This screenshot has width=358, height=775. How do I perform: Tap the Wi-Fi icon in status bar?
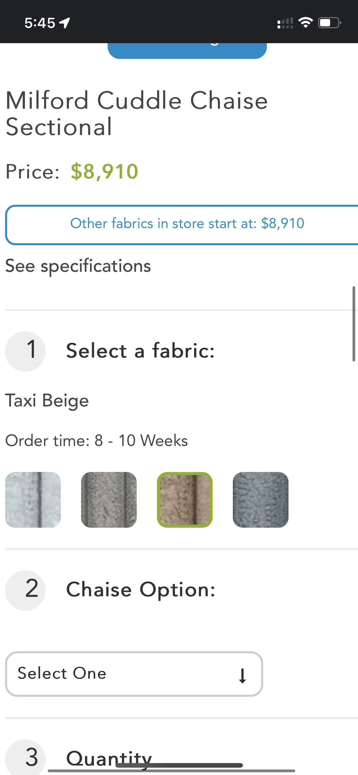click(305, 23)
